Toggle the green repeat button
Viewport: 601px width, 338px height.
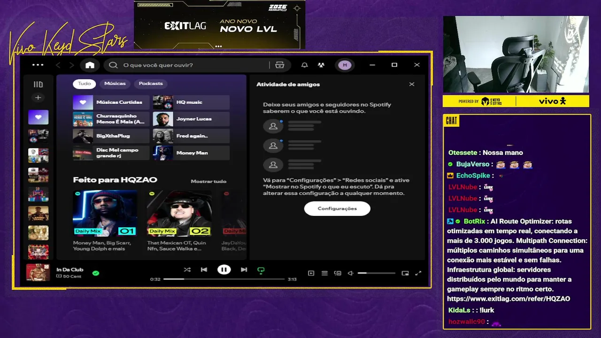pyautogui.click(x=261, y=270)
